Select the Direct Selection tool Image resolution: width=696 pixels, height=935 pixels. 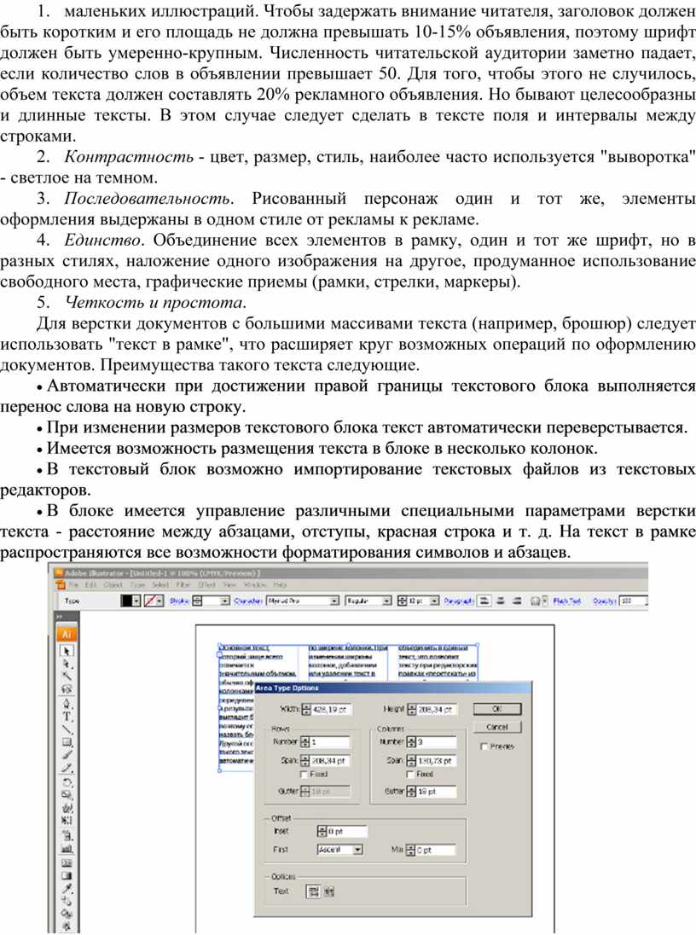tap(67, 664)
